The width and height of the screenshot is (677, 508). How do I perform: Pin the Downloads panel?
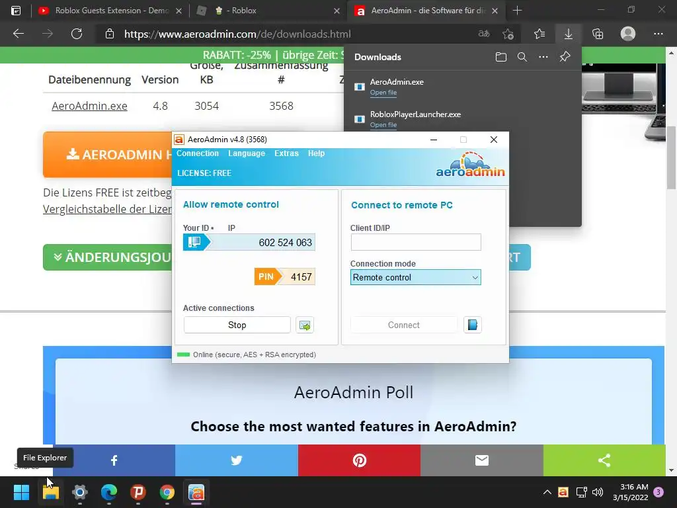pos(565,57)
